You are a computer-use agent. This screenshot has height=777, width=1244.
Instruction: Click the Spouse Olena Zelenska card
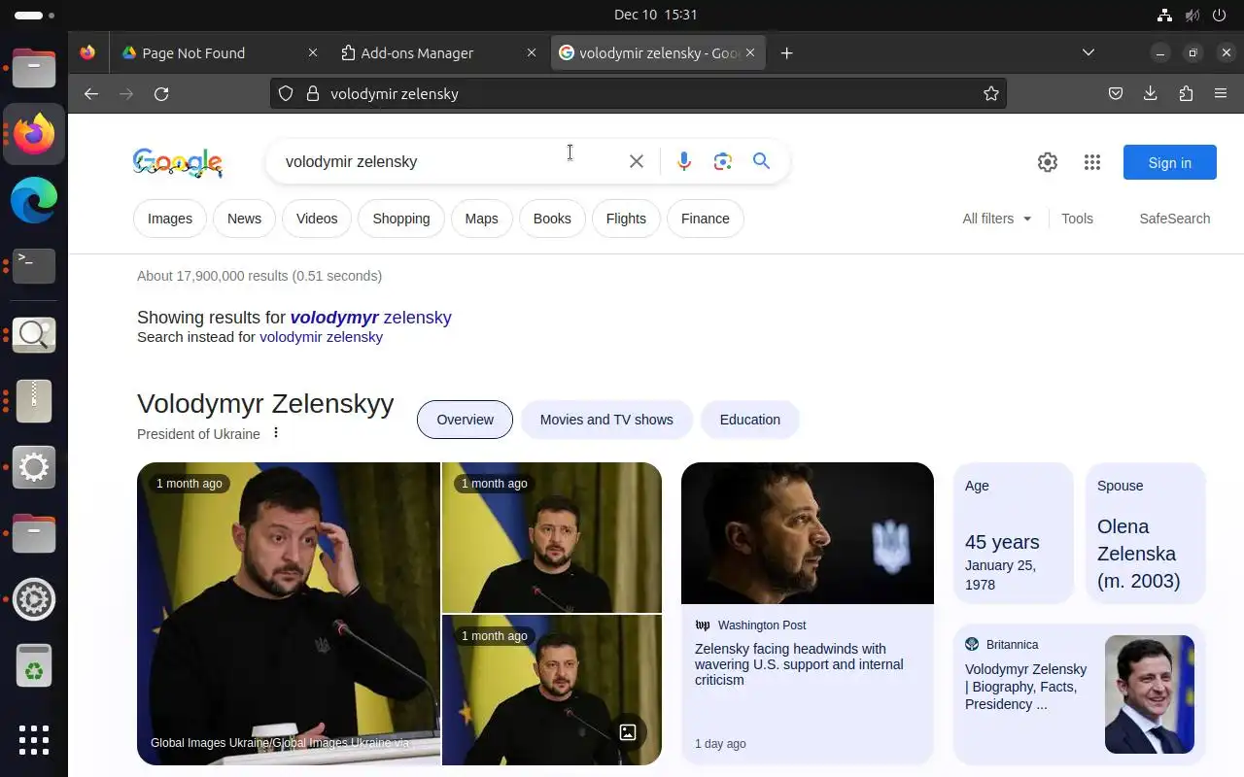pos(1145,533)
